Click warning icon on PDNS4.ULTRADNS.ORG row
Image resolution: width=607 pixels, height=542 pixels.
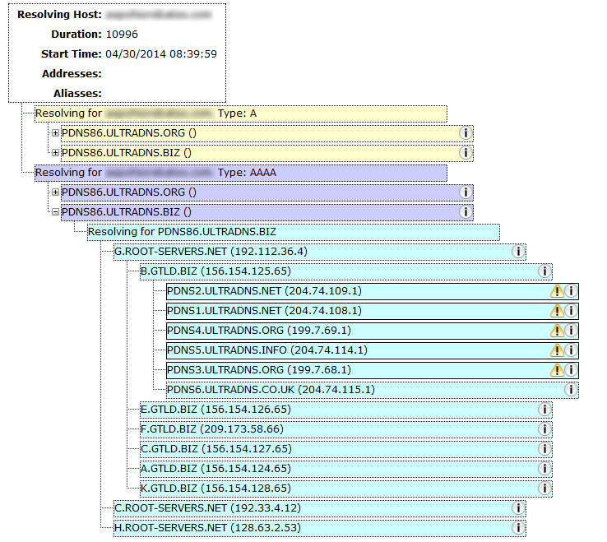557,331
